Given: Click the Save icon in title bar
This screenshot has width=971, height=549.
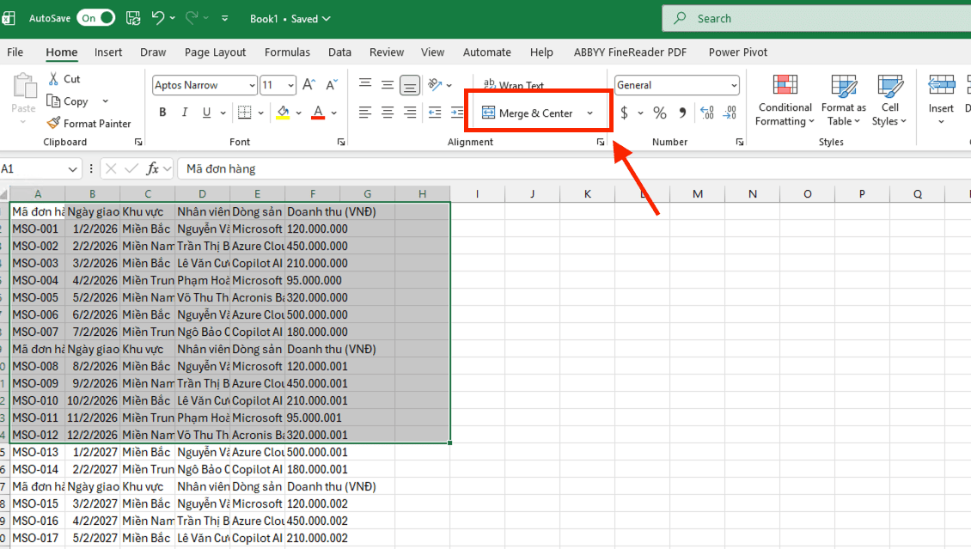Looking at the screenshot, I should tap(133, 18).
